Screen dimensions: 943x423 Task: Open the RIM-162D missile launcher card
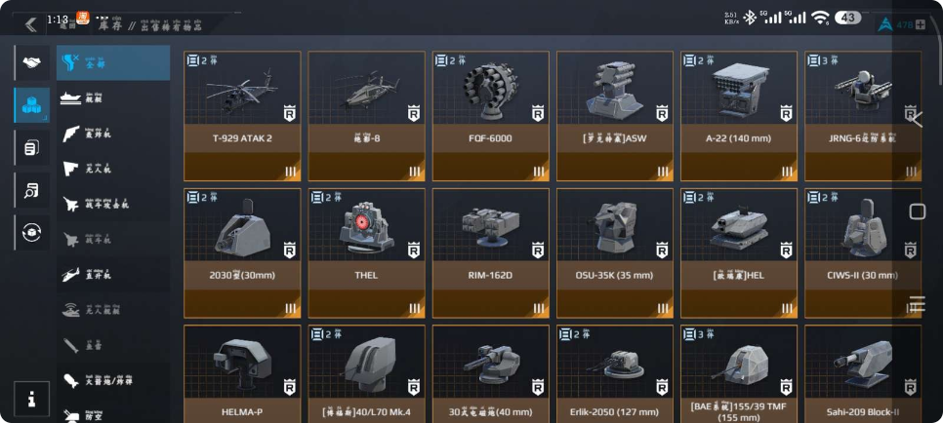(491, 253)
